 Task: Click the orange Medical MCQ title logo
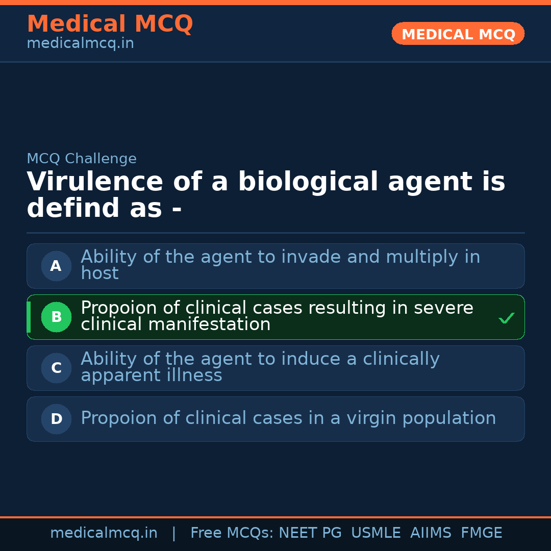point(110,24)
